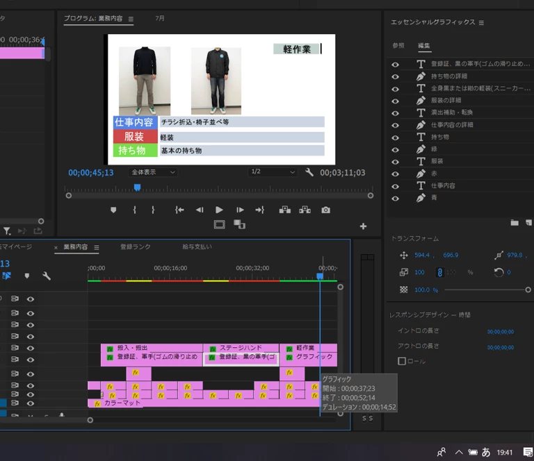Export a frame with the camera icon

(x=325, y=210)
